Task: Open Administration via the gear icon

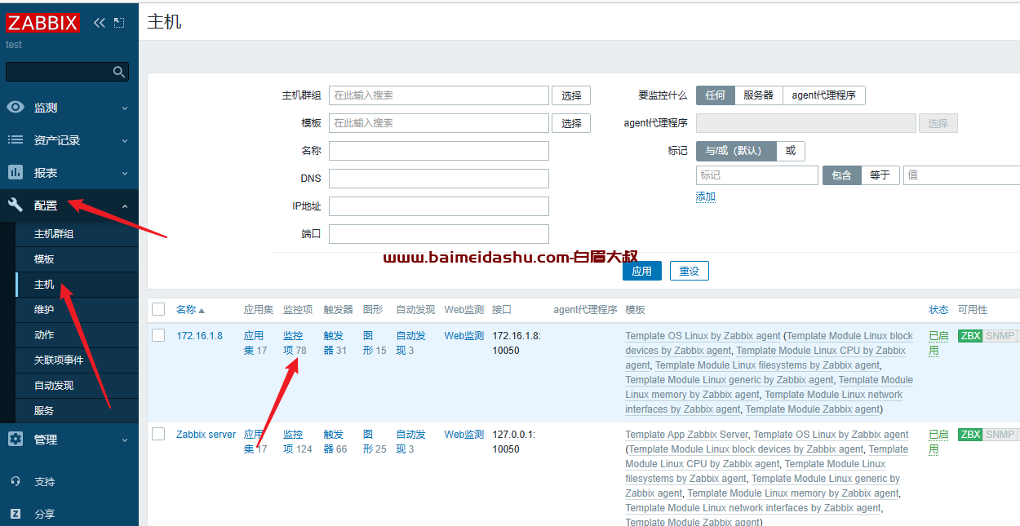Action: [x=16, y=440]
